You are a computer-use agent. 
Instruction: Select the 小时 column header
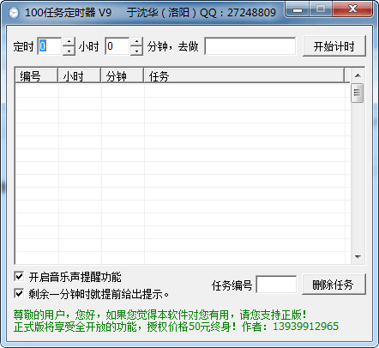80,75
